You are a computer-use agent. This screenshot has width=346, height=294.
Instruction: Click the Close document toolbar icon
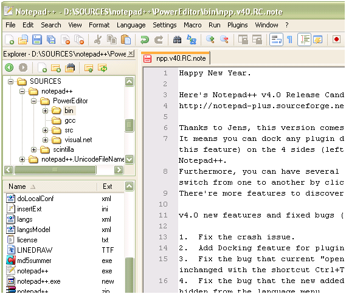click(65, 40)
